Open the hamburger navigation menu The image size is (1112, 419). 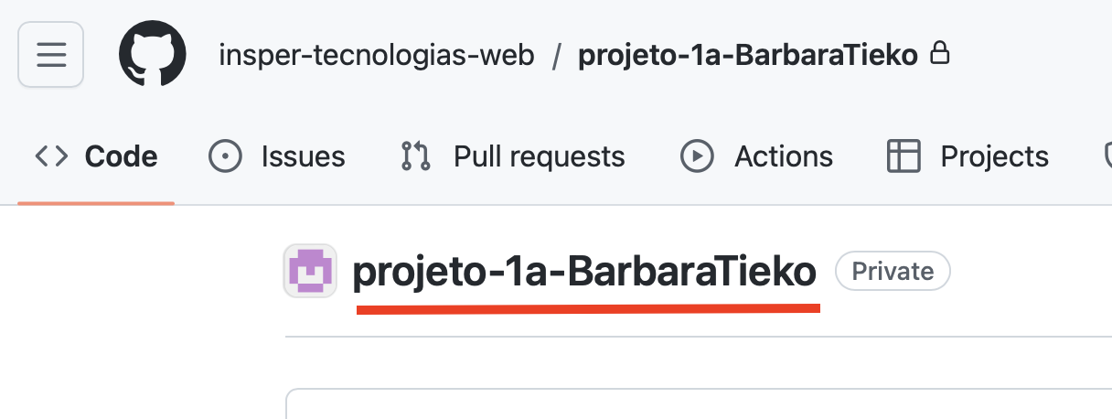[51, 55]
